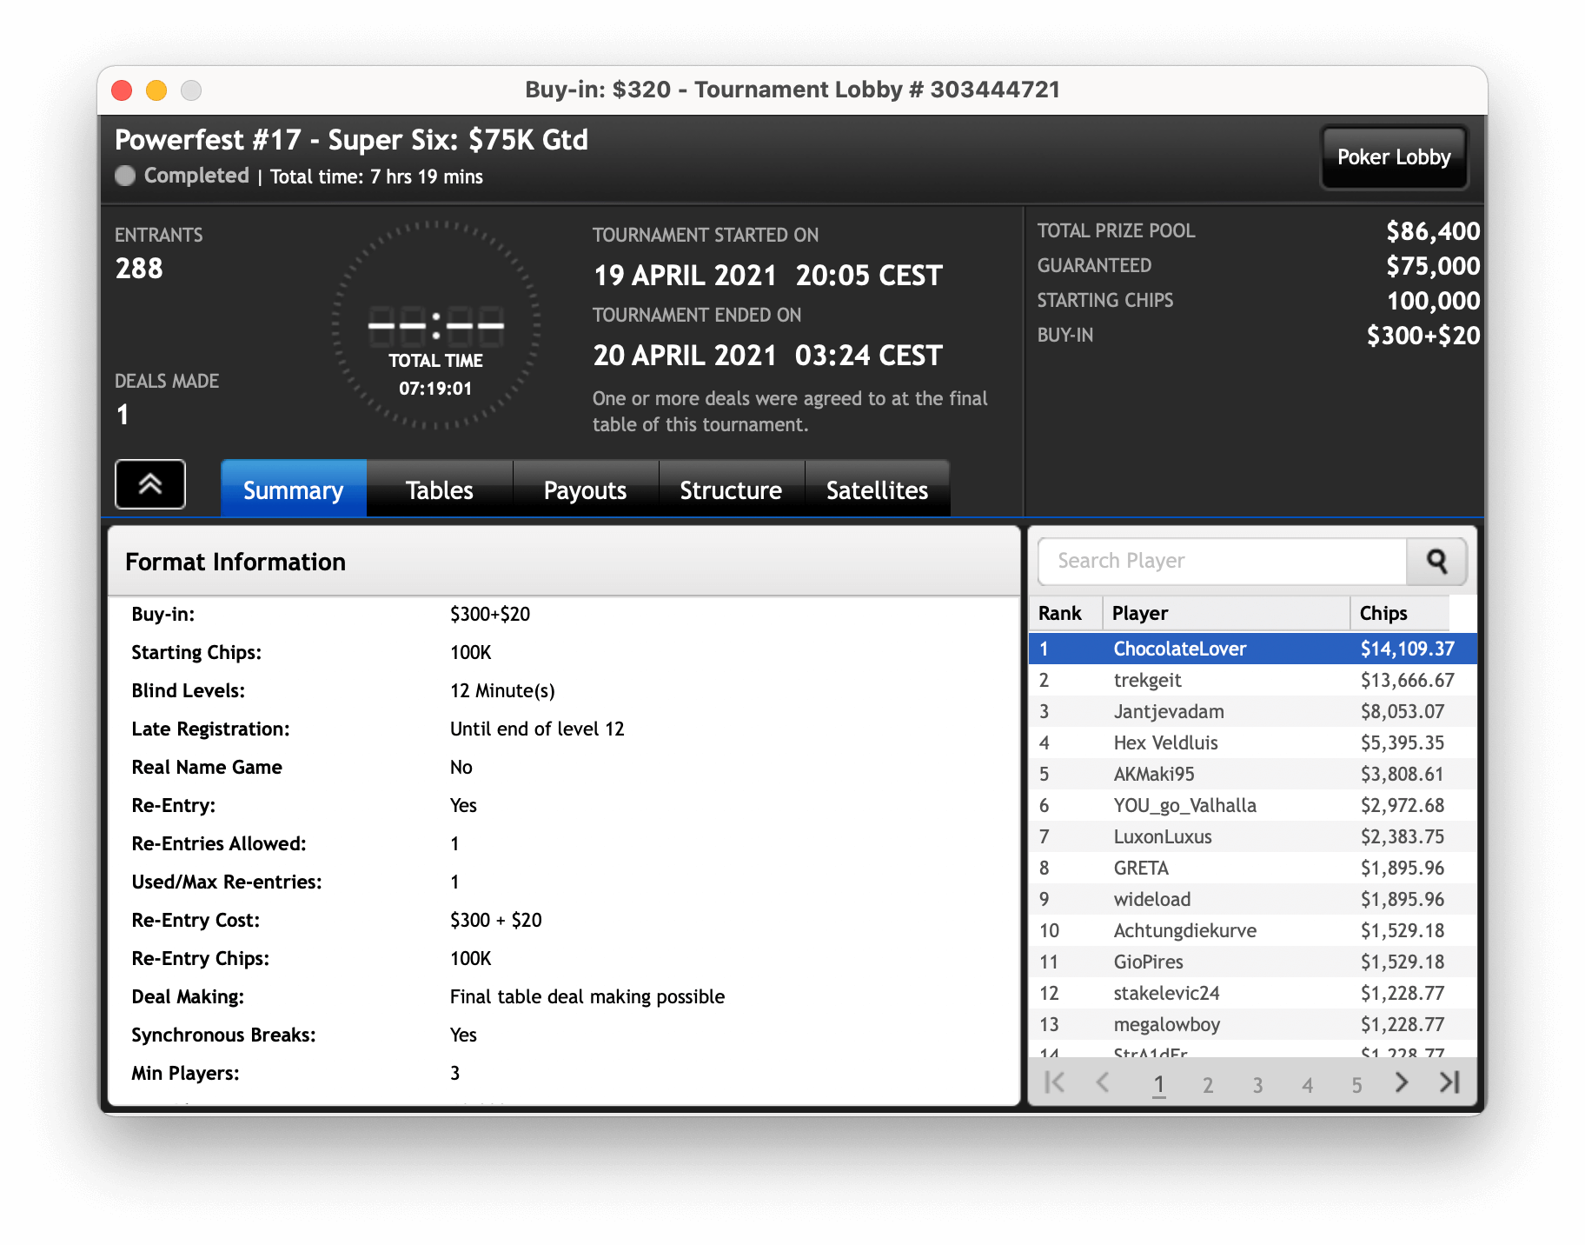Image resolution: width=1585 pixels, height=1245 pixels.
Task: Open the Tables tab
Action: 439,490
